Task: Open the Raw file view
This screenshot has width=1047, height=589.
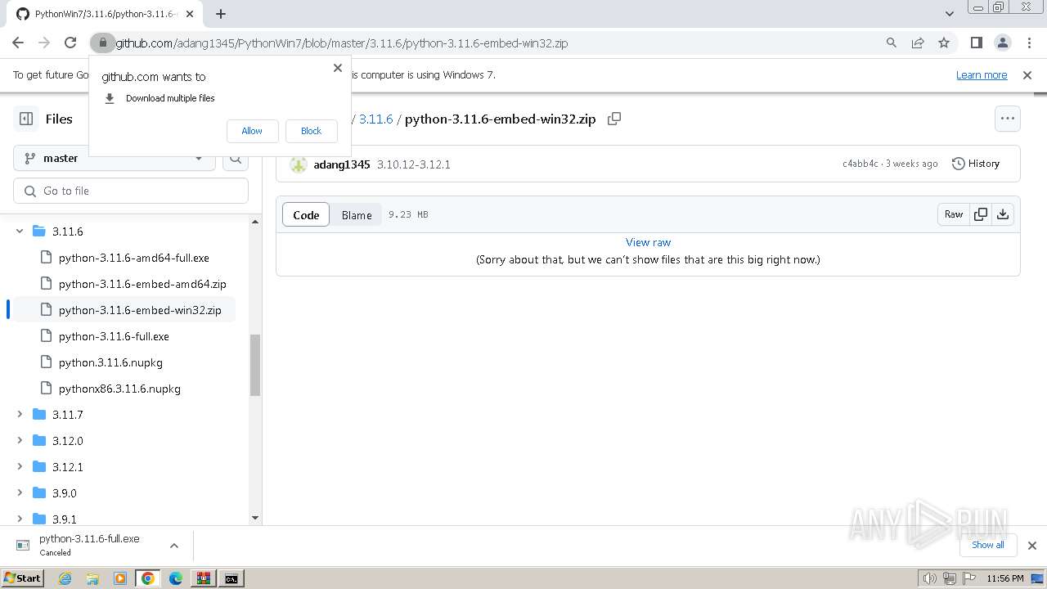Action: click(x=954, y=214)
